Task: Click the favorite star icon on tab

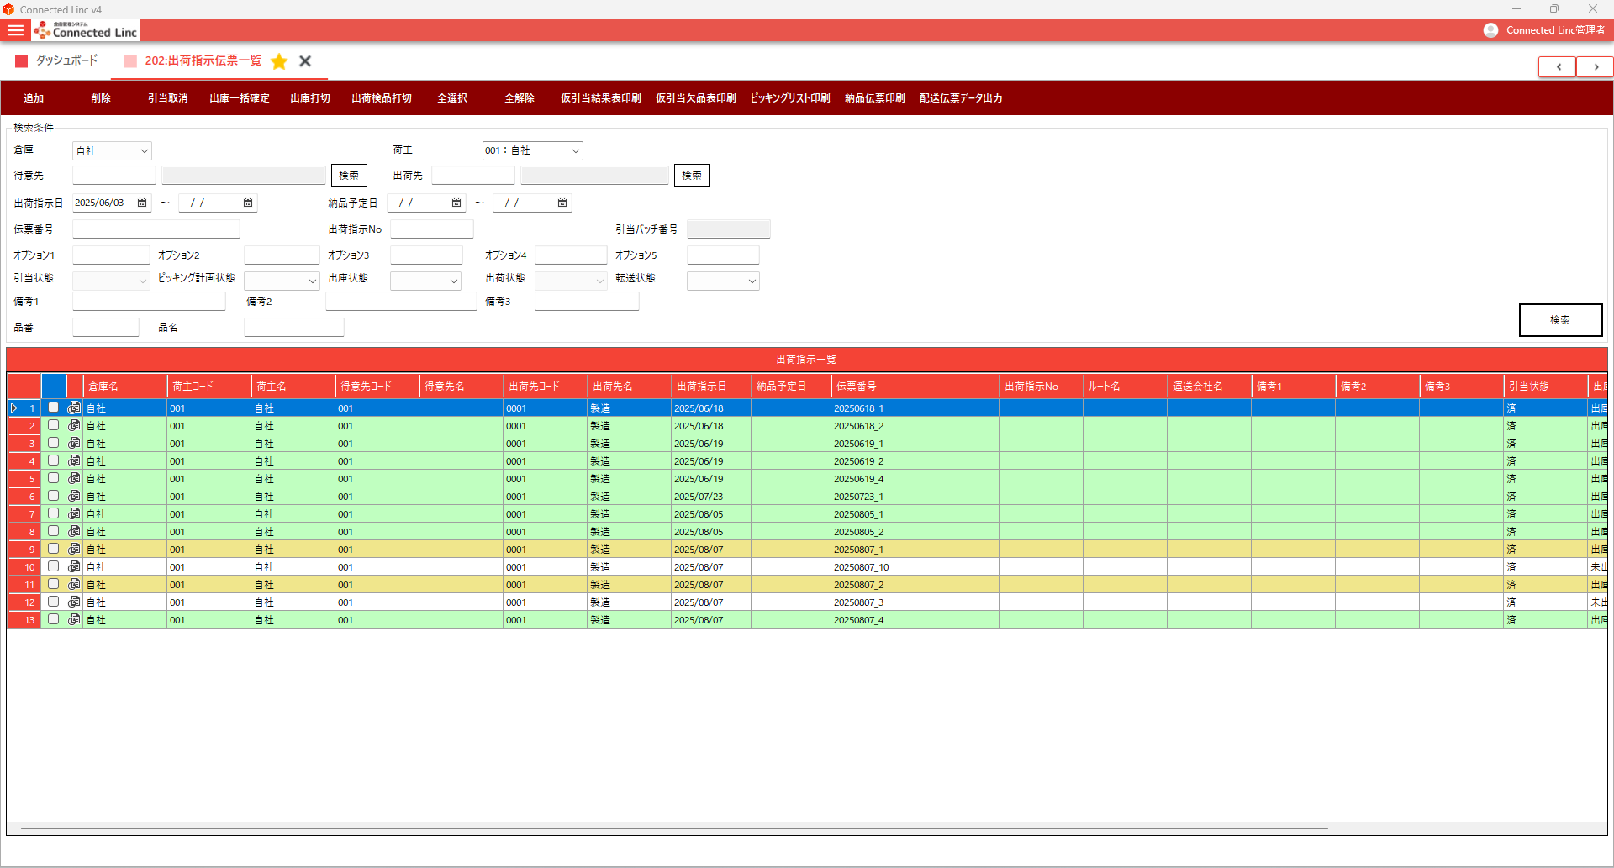Action: 279,61
